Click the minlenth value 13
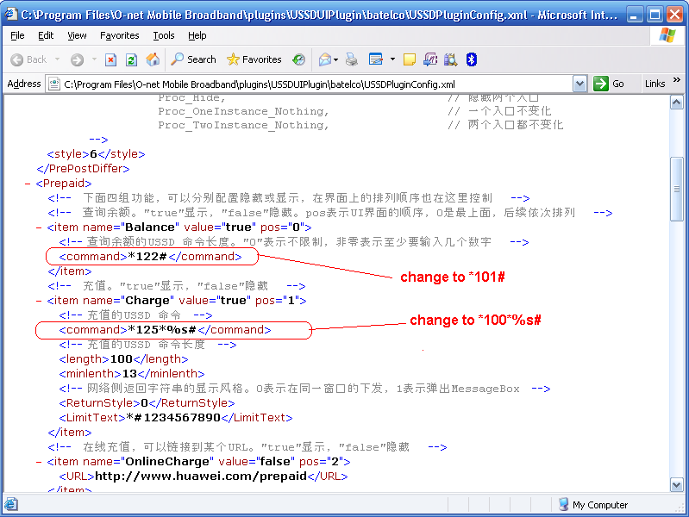 tap(129, 374)
